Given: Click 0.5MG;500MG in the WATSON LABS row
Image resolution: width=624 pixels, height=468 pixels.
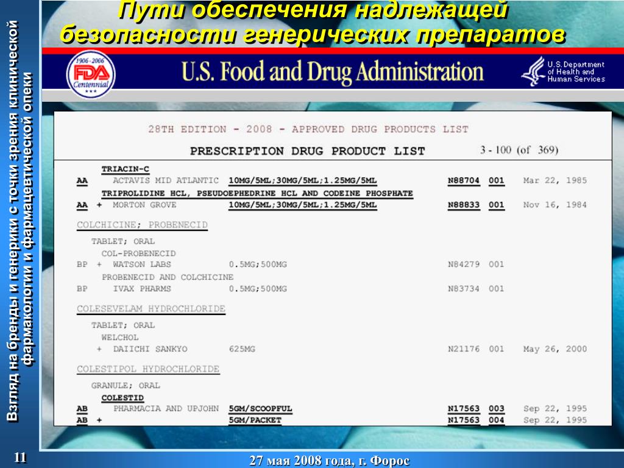Looking at the screenshot, I should tap(258, 264).
